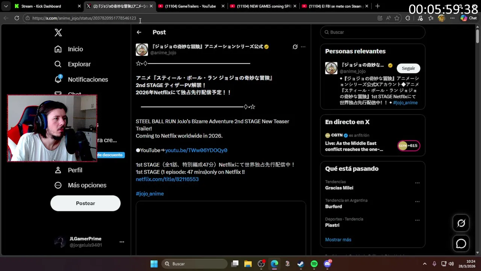Viewport: 481px width, 271px height.
Task: Open the #jojo_anime link in Personas relevantes
Action: (405, 102)
